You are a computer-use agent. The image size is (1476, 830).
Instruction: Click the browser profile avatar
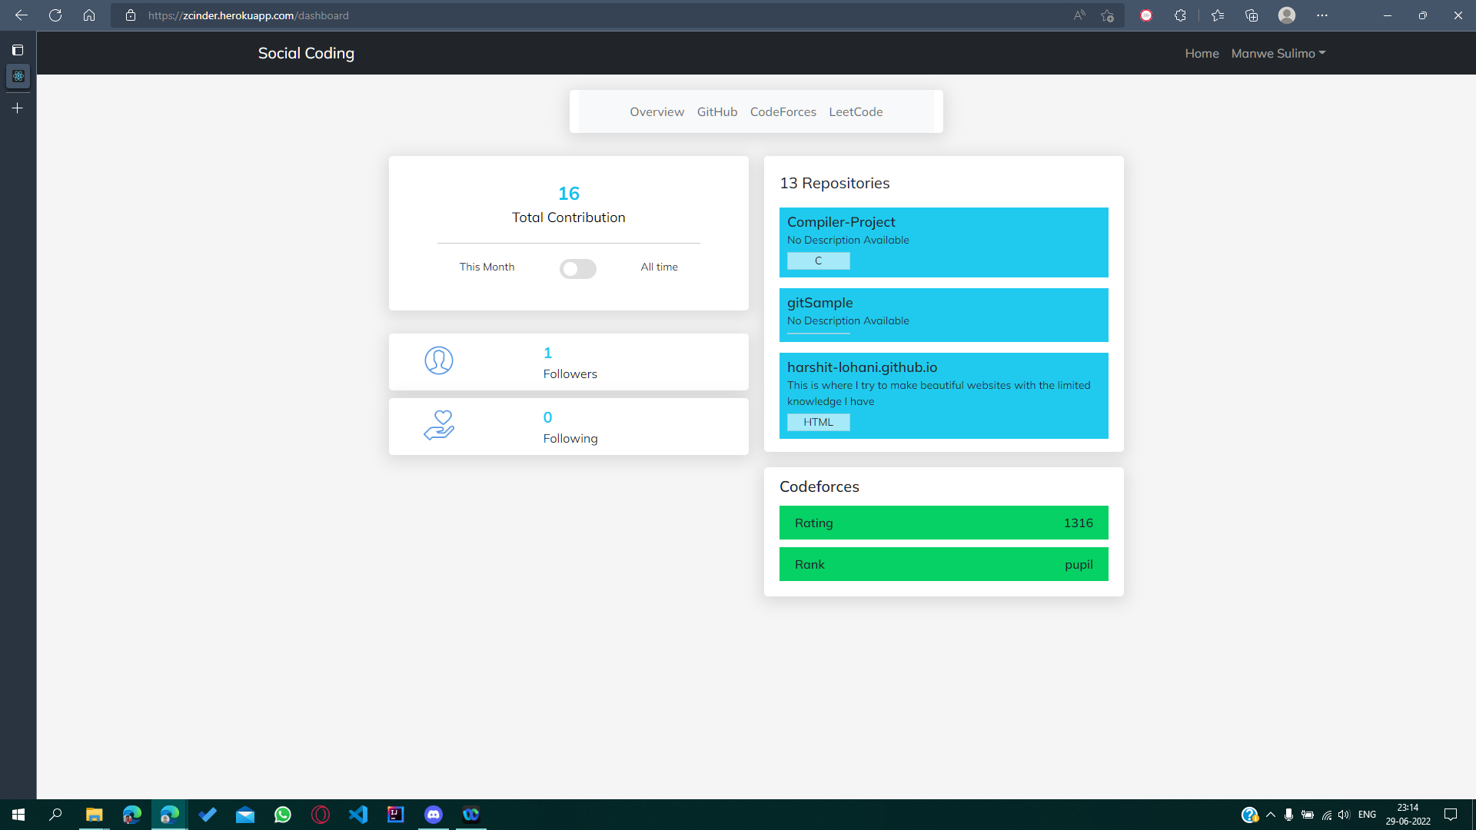(x=1288, y=15)
